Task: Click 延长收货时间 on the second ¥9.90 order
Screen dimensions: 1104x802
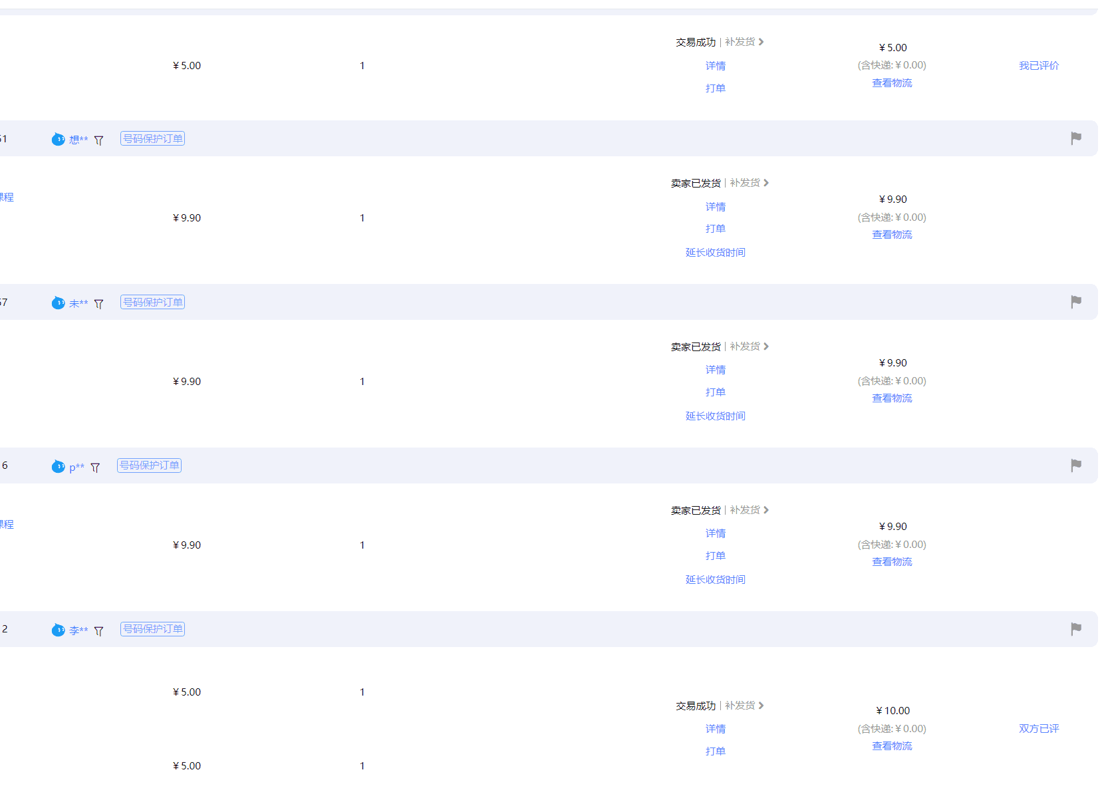Action: coord(715,416)
